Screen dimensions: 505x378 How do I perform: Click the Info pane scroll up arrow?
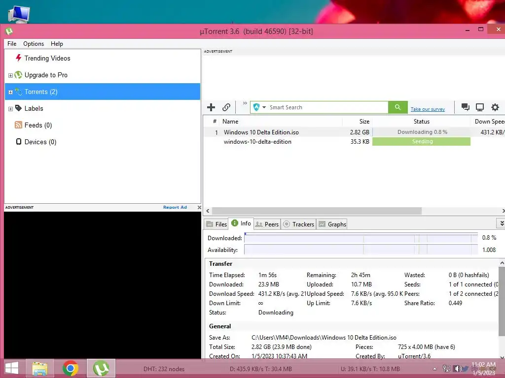pos(502,263)
